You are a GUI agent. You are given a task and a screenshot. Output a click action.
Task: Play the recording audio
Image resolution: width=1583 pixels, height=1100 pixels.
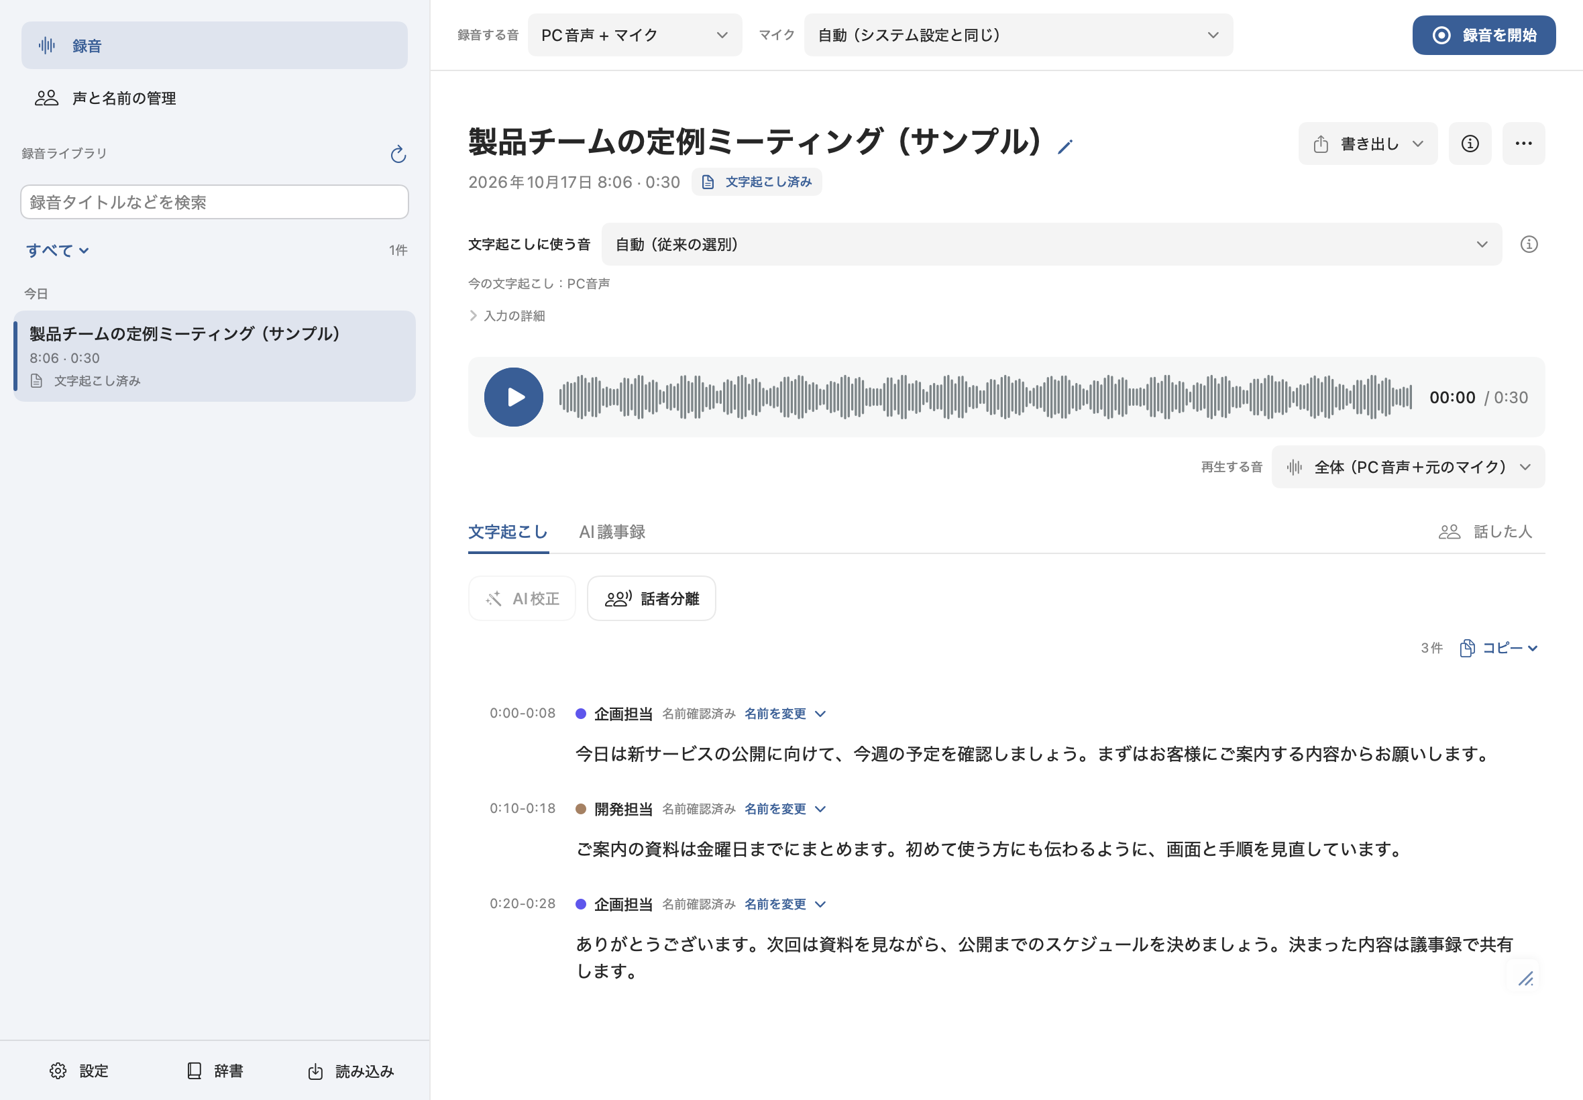[513, 397]
